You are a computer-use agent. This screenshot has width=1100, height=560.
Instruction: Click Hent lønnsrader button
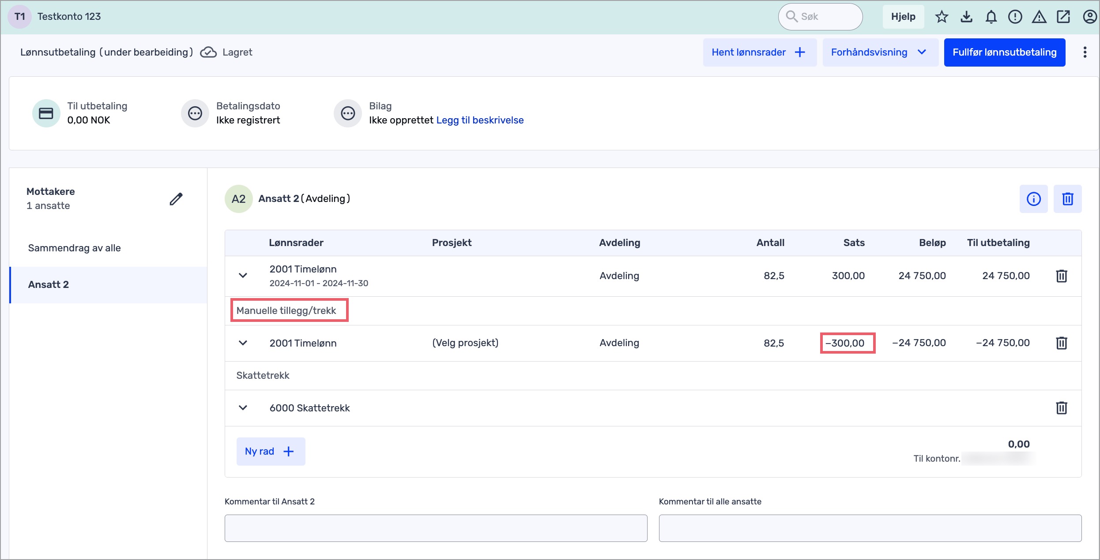coord(759,52)
